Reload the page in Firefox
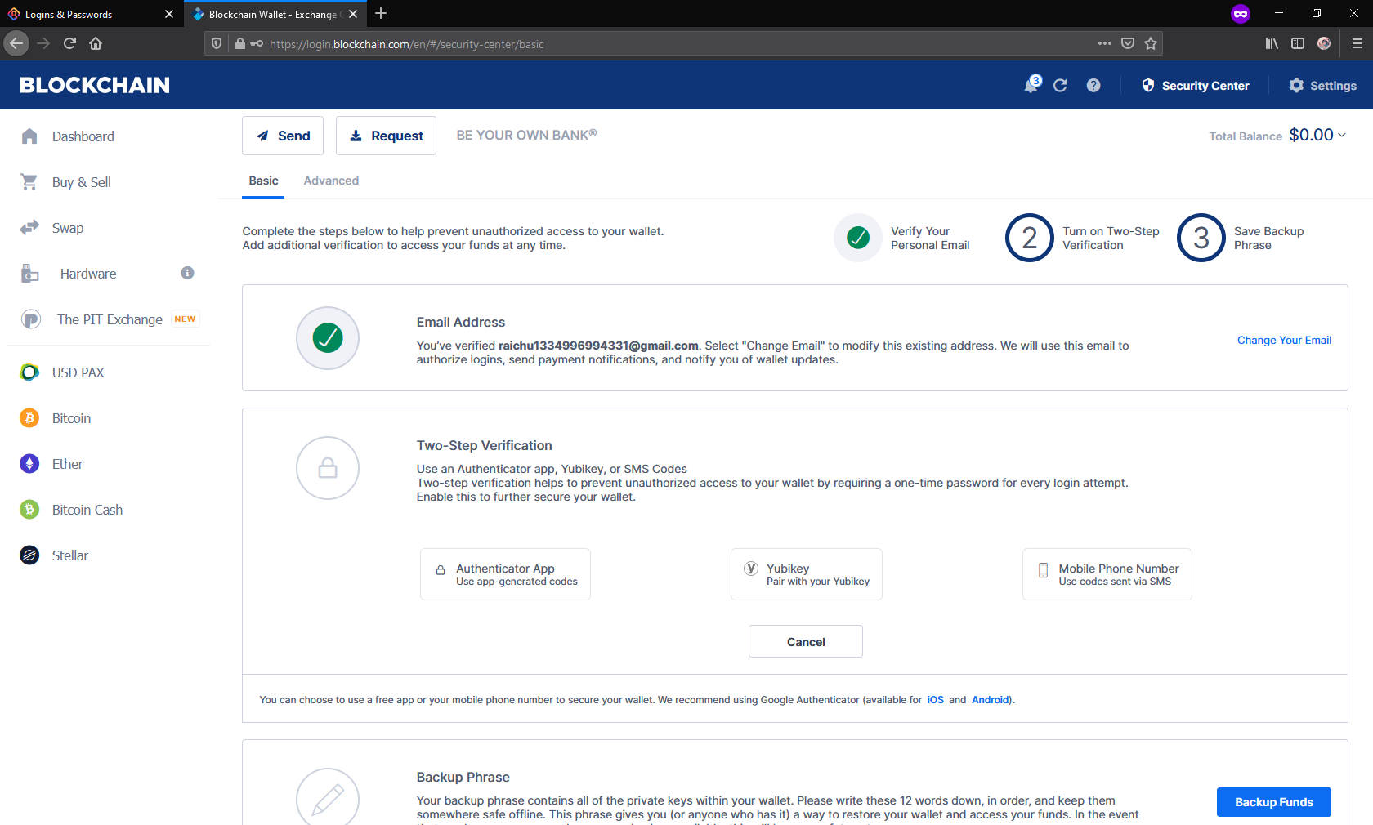Image resolution: width=1373 pixels, height=825 pixels. 69,43
